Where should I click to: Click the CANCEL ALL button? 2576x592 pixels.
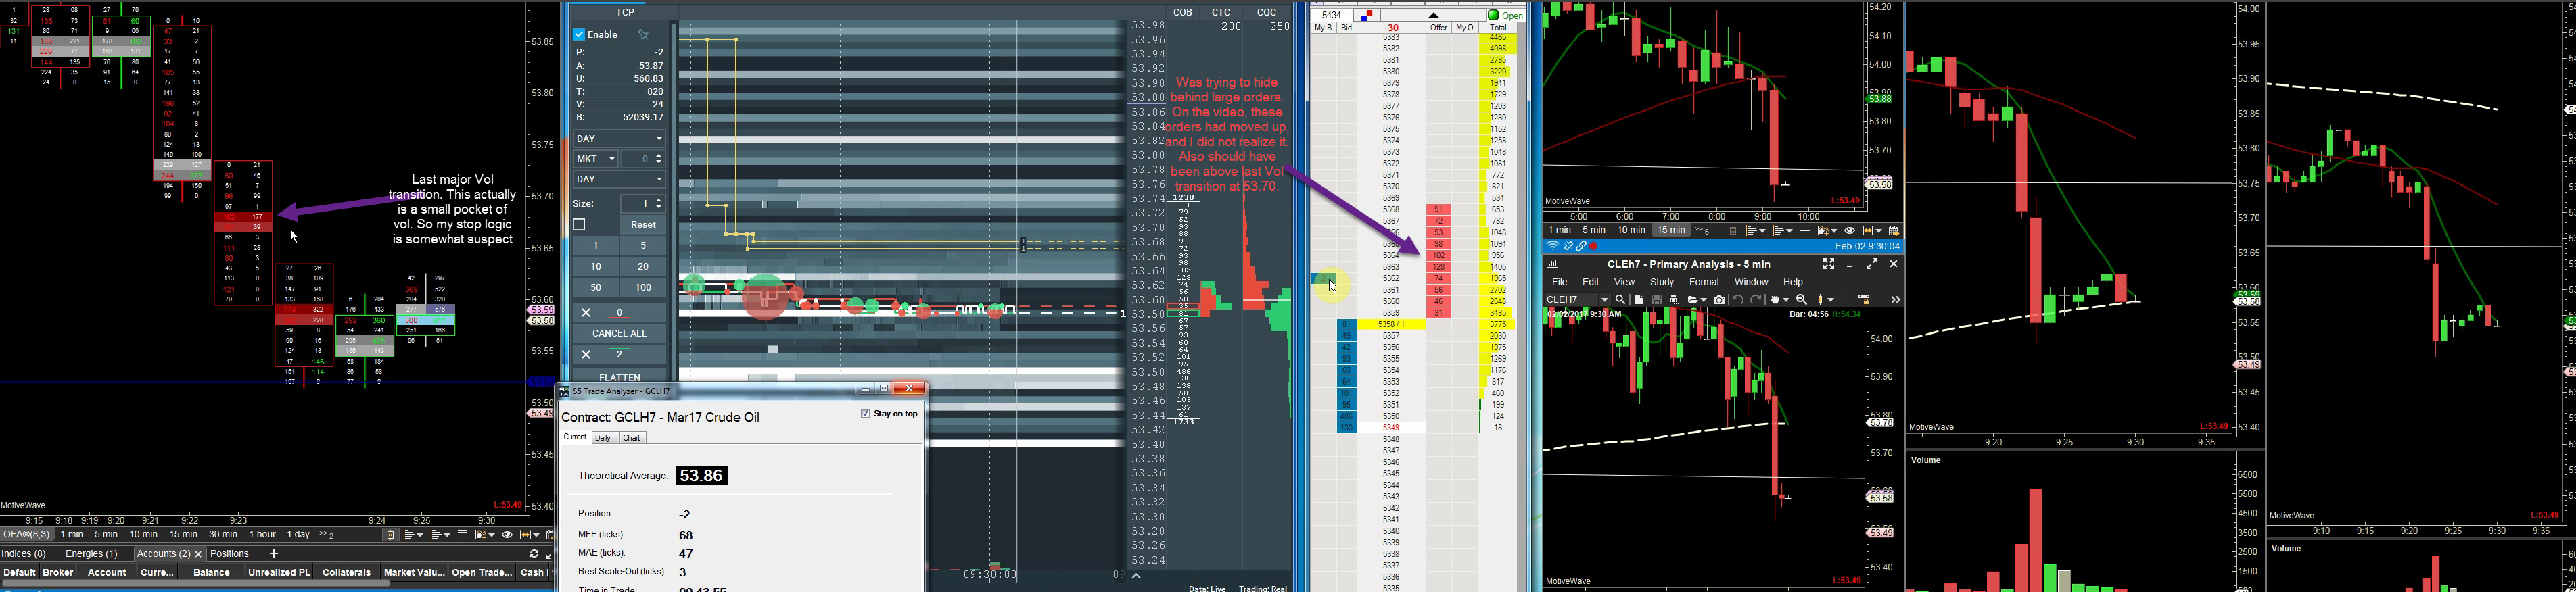click(620, 333)
